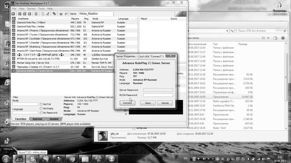The image size is (291, 163).
Task: Switch to the Favorites tab
Action: [x=20, y=119]
